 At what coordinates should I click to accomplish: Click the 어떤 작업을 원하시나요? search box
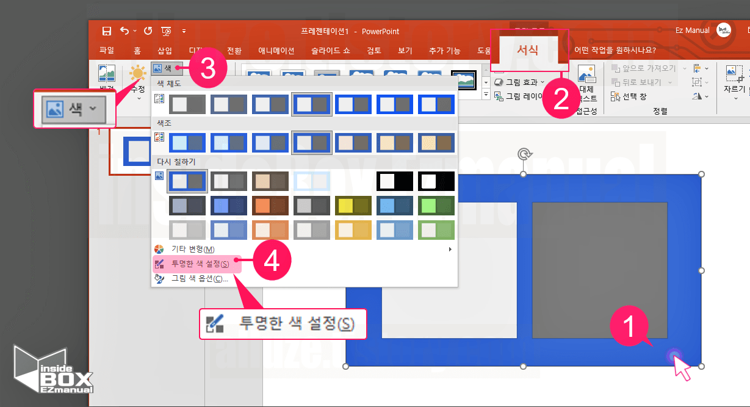point(615,51)
